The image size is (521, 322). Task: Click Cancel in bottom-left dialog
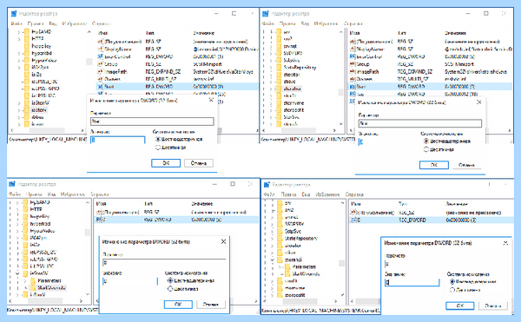pyautogui.click(x=211, y=305)
